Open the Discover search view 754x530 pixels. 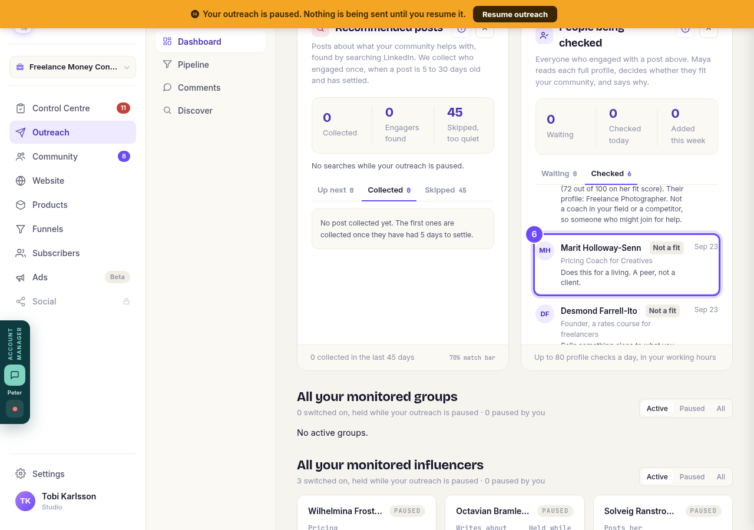pos(210,111)
